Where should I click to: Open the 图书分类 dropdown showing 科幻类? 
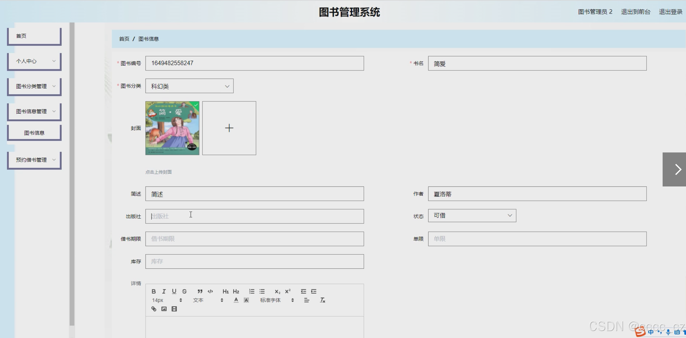tap(189, 86)
